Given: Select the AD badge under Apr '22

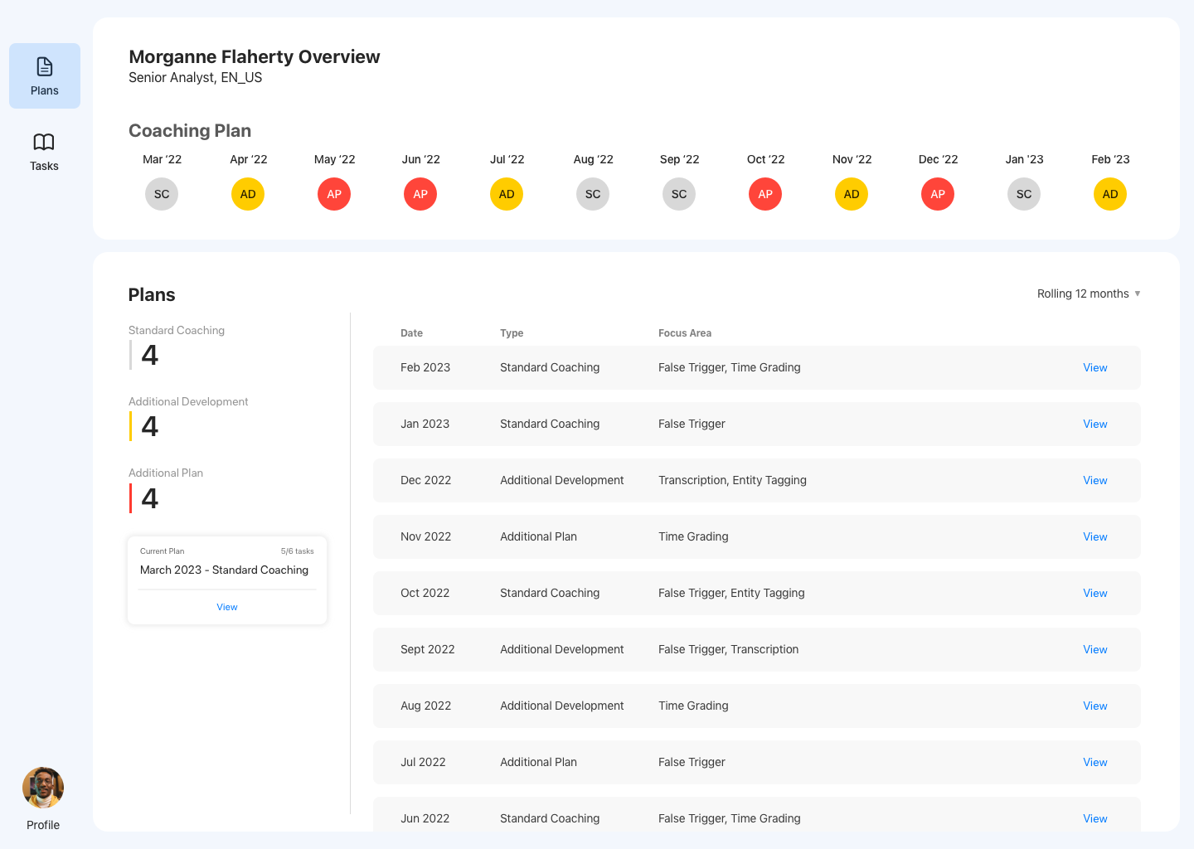Looking at the screenshot, I should [x=248, y=193].
